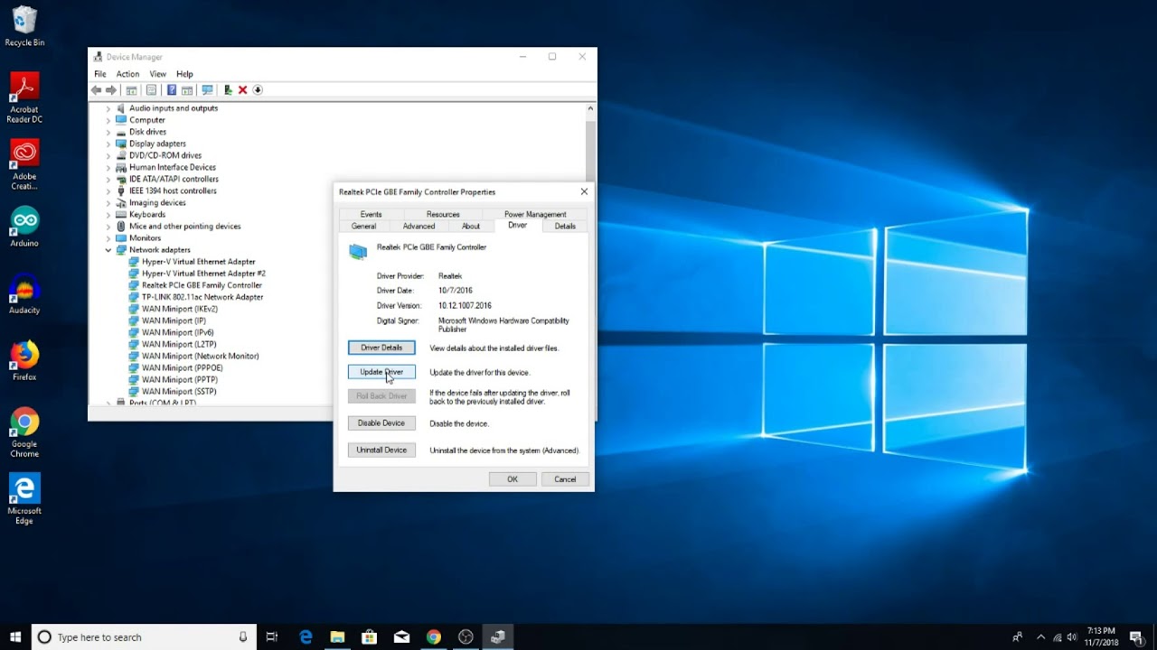This screenshot has width=1157, height=650.
Task: Collapse the Network adapters node
Action: click(108, 250)
